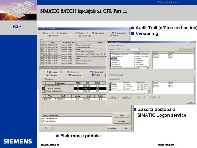This screenshot has width=197, height=148.
Task: Click the Neu button
Action: [122, 115]
